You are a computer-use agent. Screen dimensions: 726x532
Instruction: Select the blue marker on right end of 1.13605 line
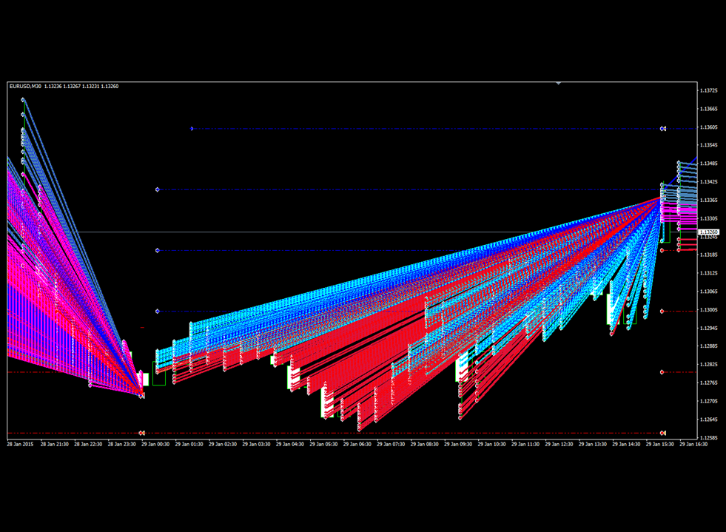(661, 127)
